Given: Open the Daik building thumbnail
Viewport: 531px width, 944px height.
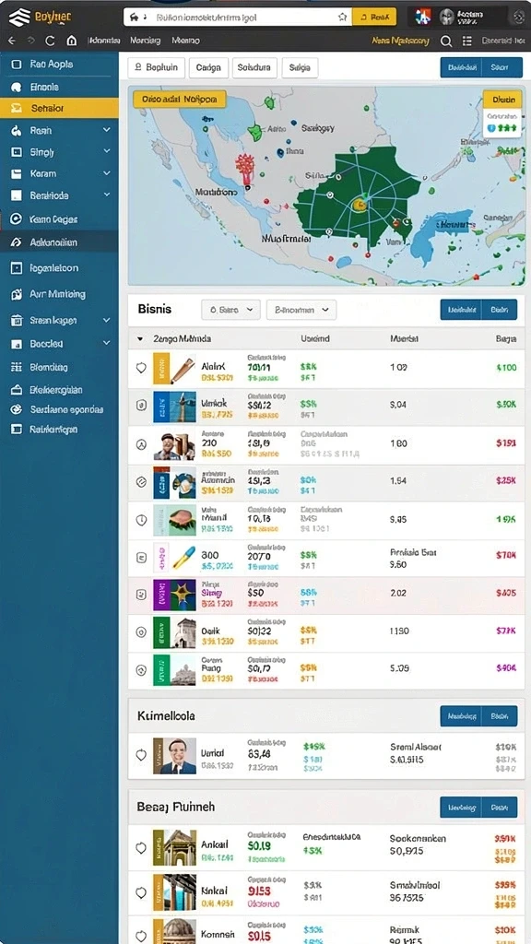Looking at the screenshot, I should [183, 632].
